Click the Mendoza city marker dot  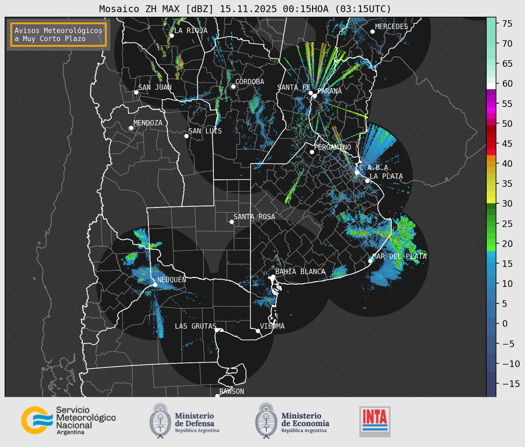(131, 128)
